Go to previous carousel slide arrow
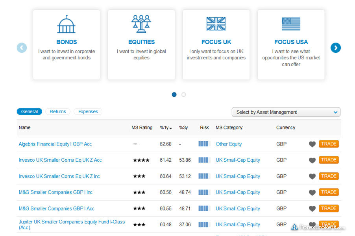 click(22, 48)
